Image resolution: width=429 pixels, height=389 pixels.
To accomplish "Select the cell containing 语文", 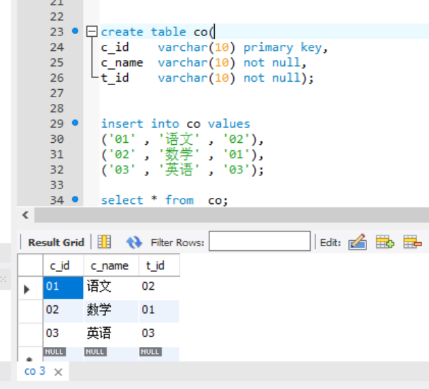I will pyautogui.click(x=111, y=288).
